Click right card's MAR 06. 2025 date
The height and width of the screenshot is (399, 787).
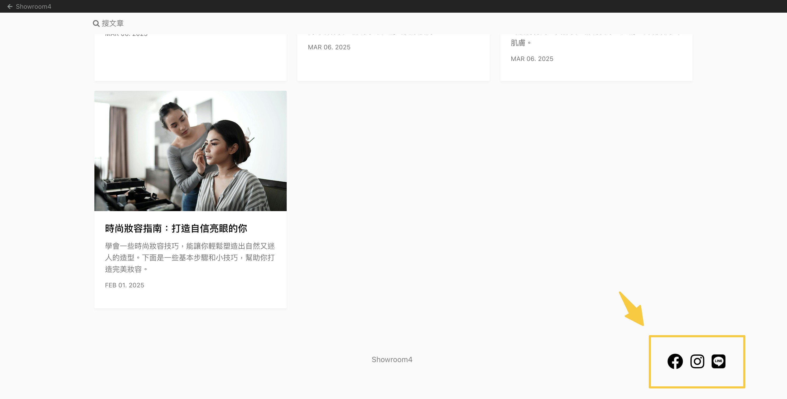click(x=532, y=59)
